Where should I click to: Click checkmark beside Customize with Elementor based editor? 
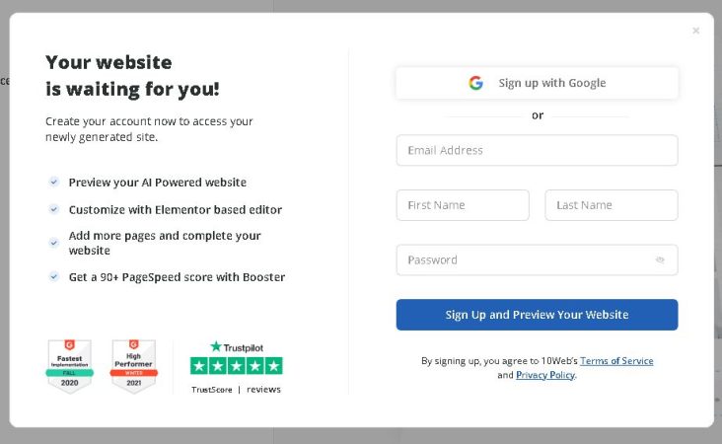pos(54,209)
